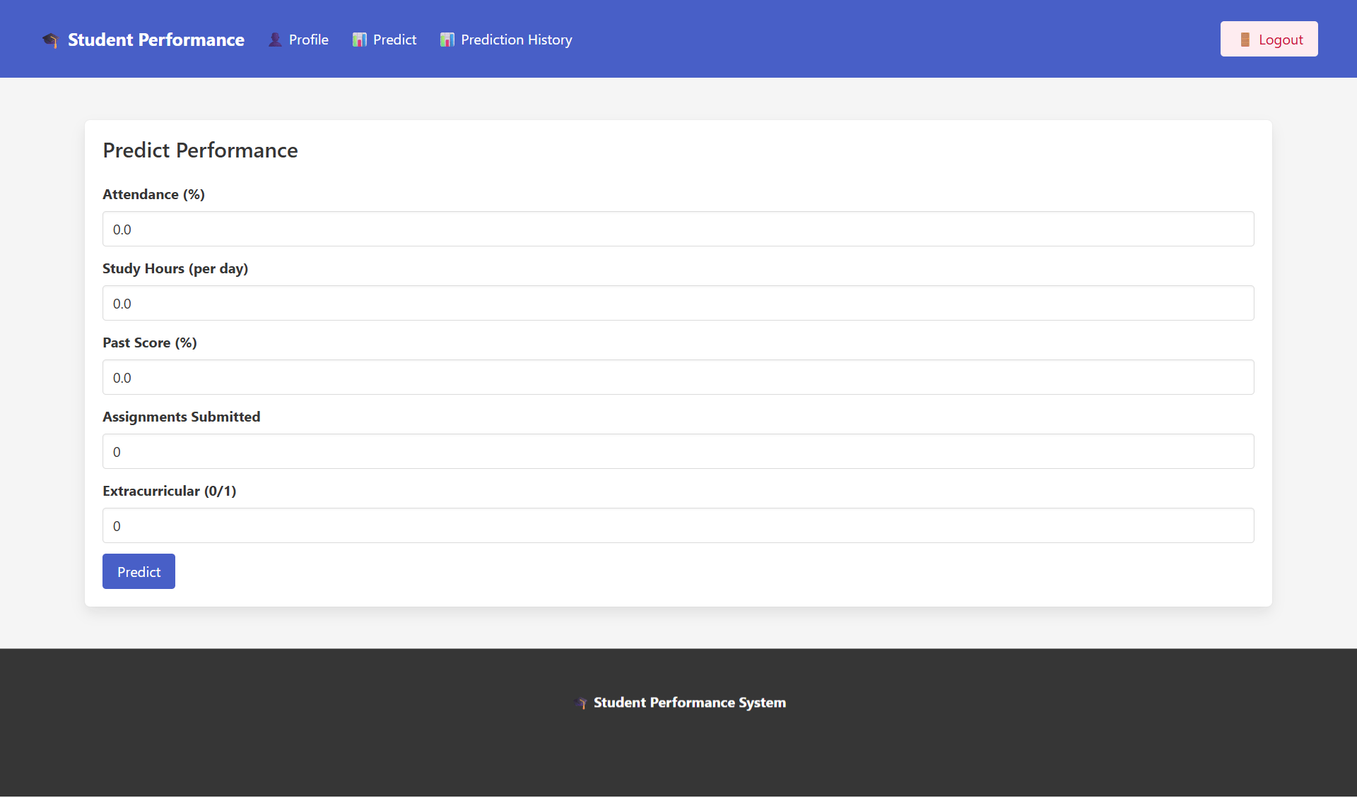The image size is (1357, 798).
Task: Click the bar chart icon beside Predict
Action: click(x=359, y=40)
